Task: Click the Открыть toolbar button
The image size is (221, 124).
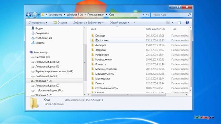Action: click(60, 22)
